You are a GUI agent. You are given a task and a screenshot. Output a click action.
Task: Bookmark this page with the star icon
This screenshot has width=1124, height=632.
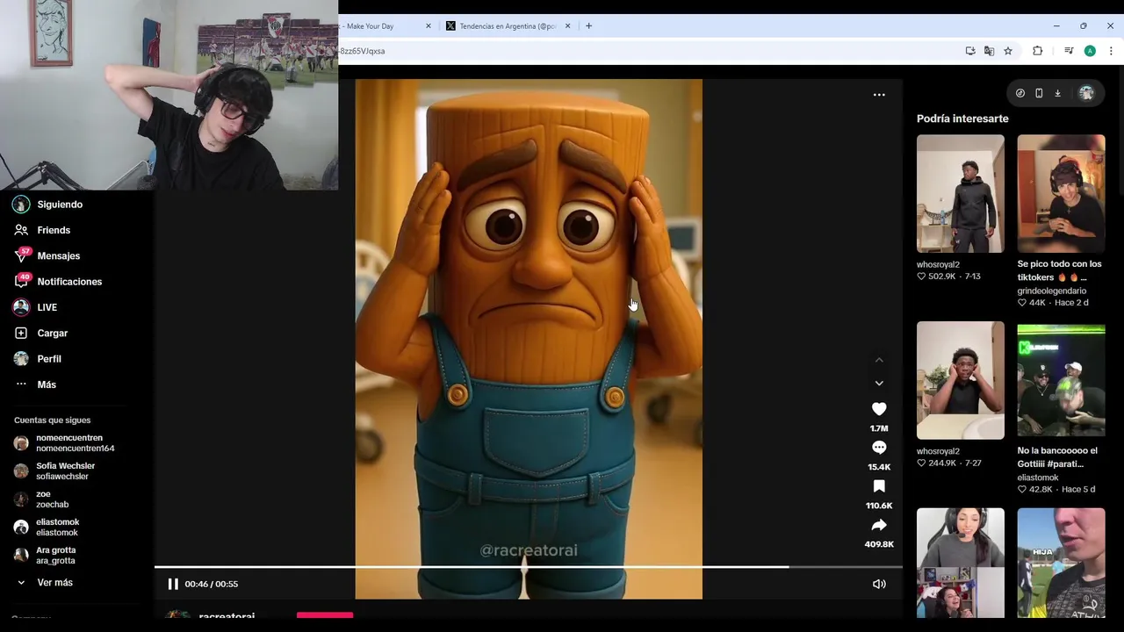click(1008, 51)
